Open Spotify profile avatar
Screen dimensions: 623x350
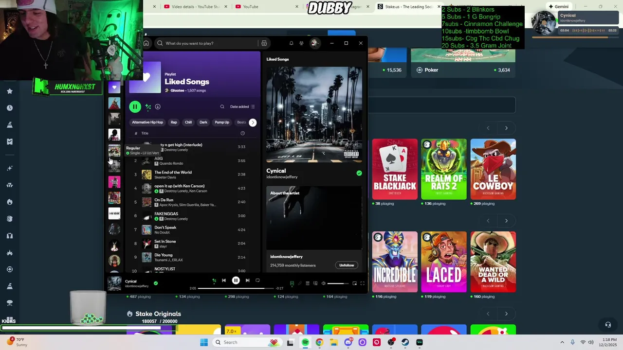314,43
